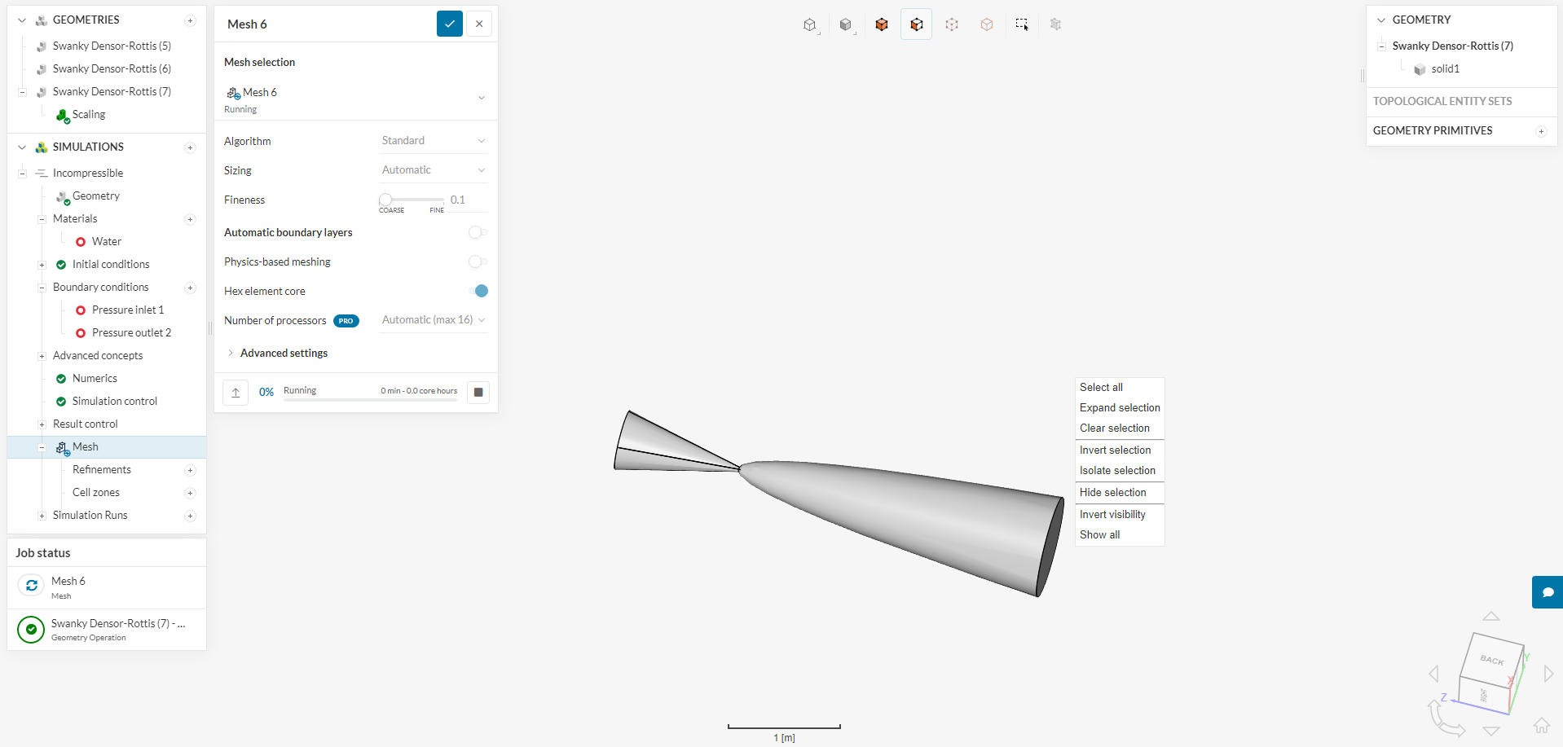Screen dimensions: 1563x747
Task: Open the Number of processors dropdown
Action: [x=434, y=320]
